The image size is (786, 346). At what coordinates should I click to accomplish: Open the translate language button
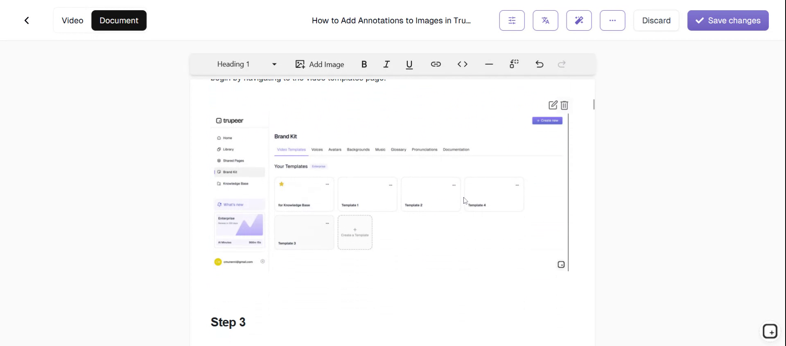click(x=545, y=20)
